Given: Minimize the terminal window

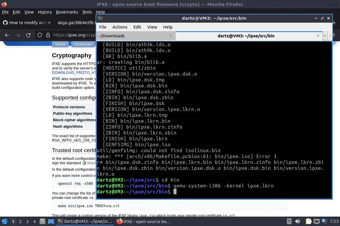Looking at the screenshot, I should pyautogui.click(x=316, y=18).
